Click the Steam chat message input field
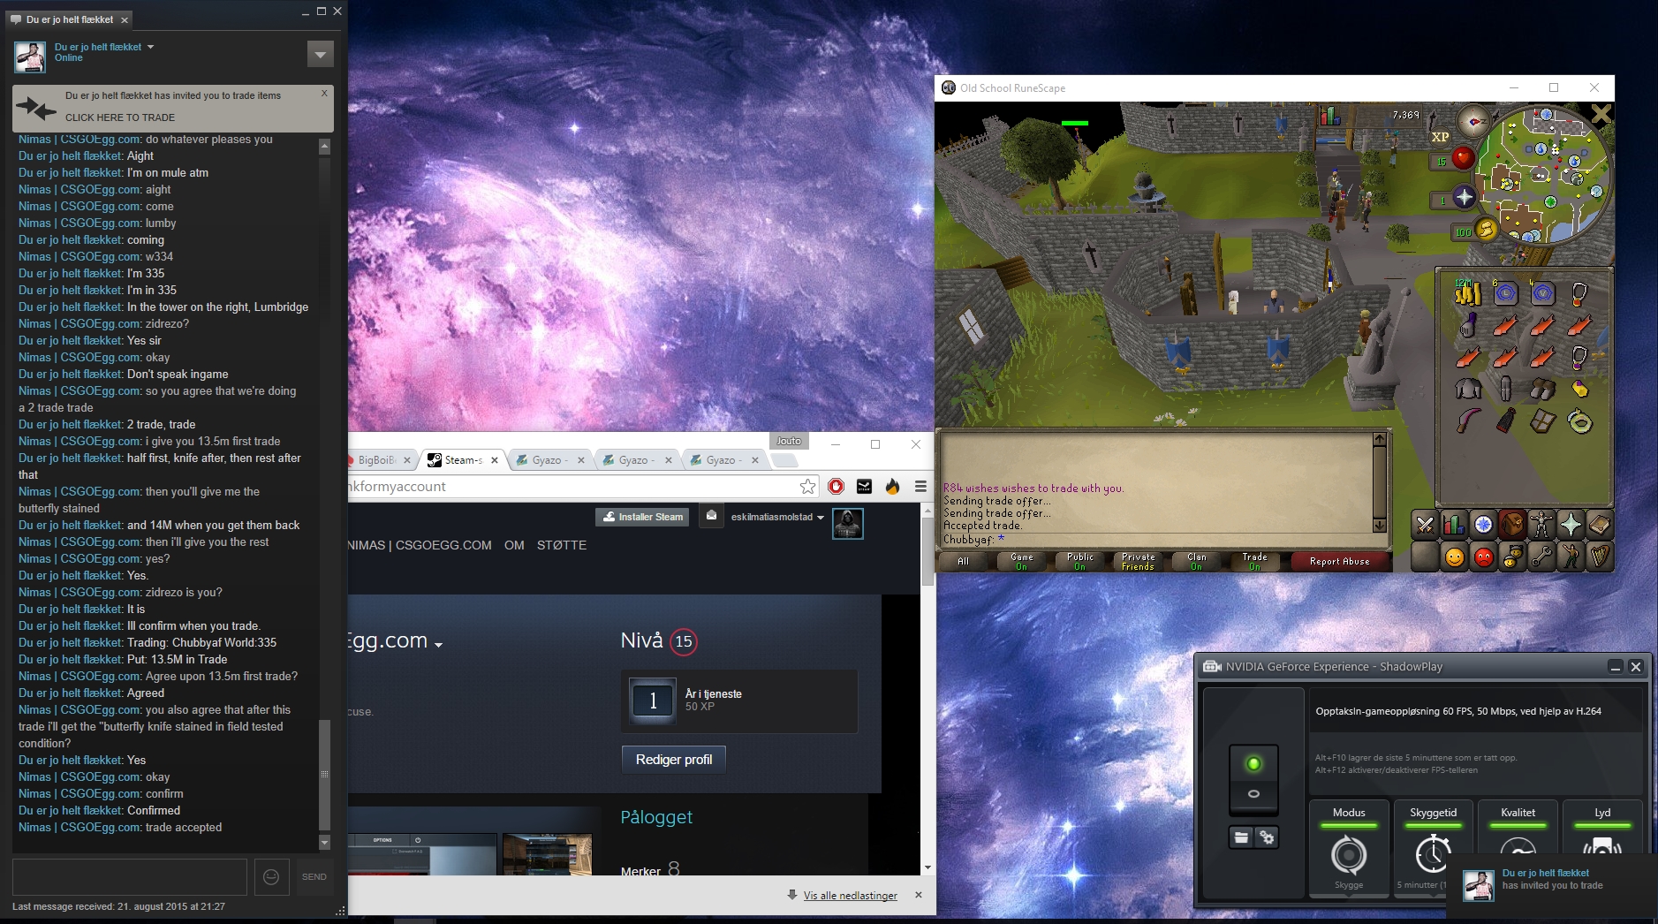Screen dimensions: 1658x924 (130, 877)
